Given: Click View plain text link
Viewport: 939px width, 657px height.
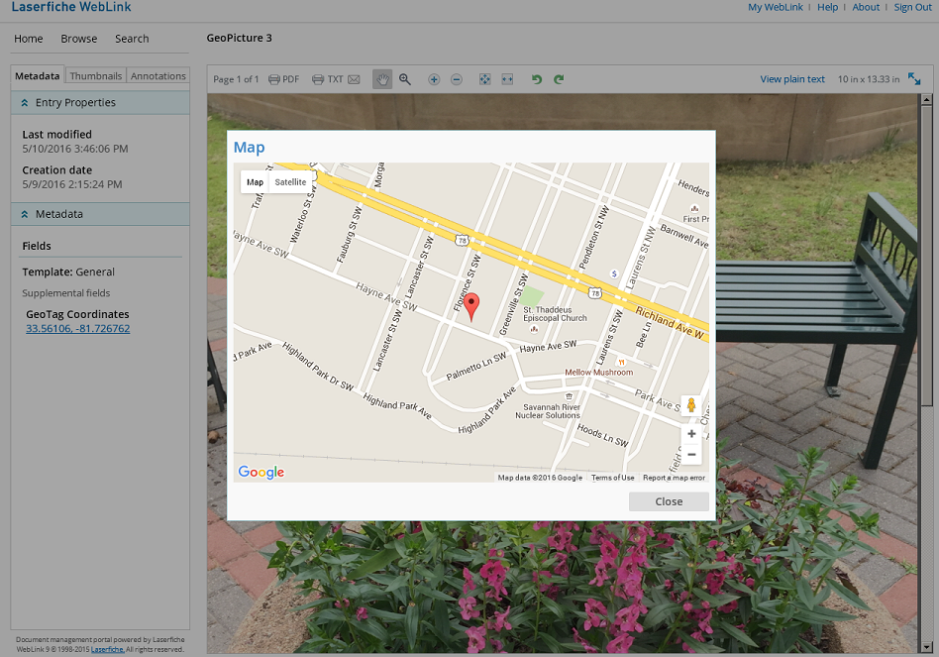Looking at the screenshot, I should [792, 79].
